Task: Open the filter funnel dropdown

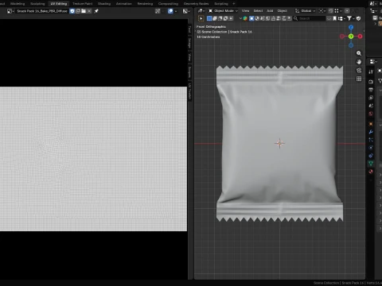Action: tap(350, 18)
